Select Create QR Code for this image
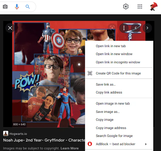This screenshot has width=161, height=151. [119, 73]
